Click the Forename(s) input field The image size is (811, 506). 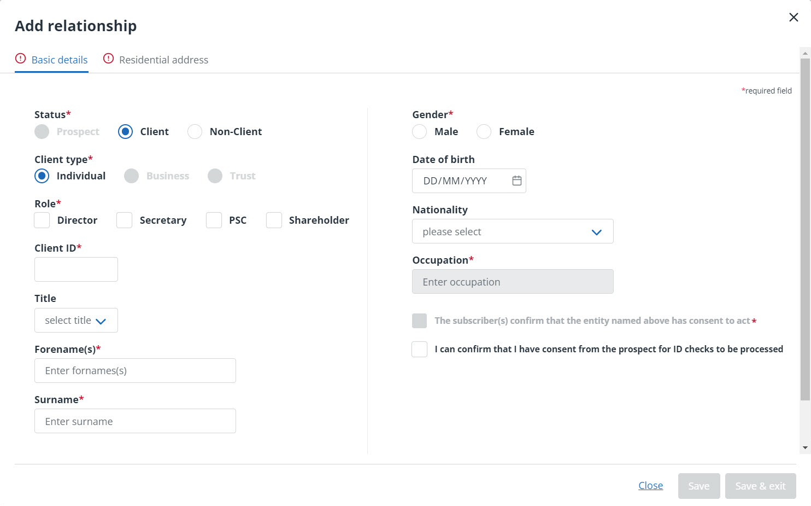(x=135, y=371)
